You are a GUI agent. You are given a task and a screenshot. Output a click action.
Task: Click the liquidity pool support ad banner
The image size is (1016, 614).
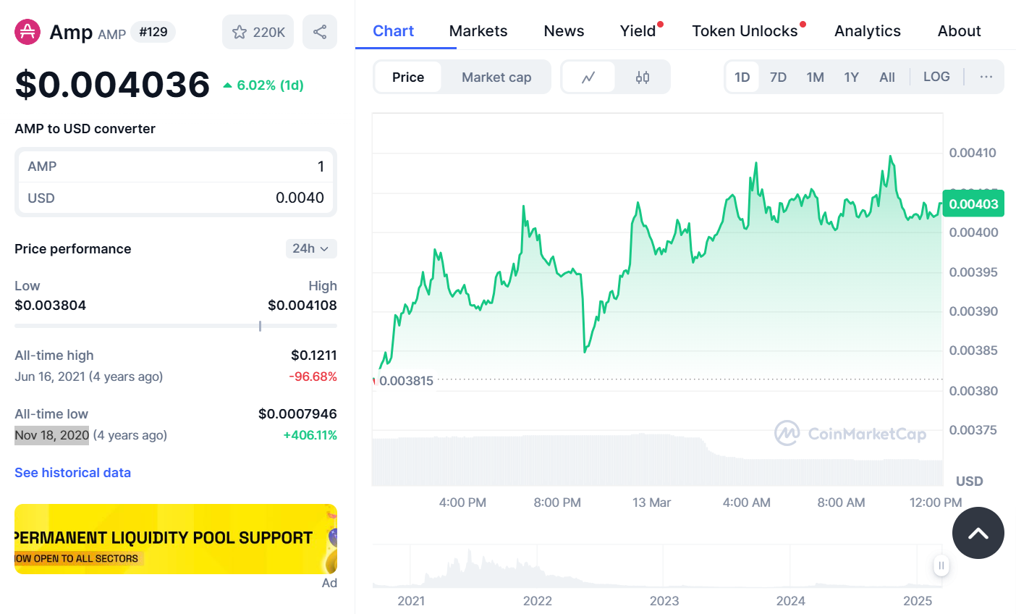pyautogui.click(x=175, y=539)
